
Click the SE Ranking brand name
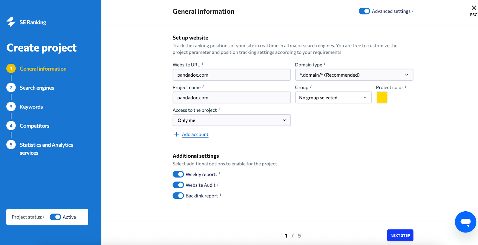(33, 22)
